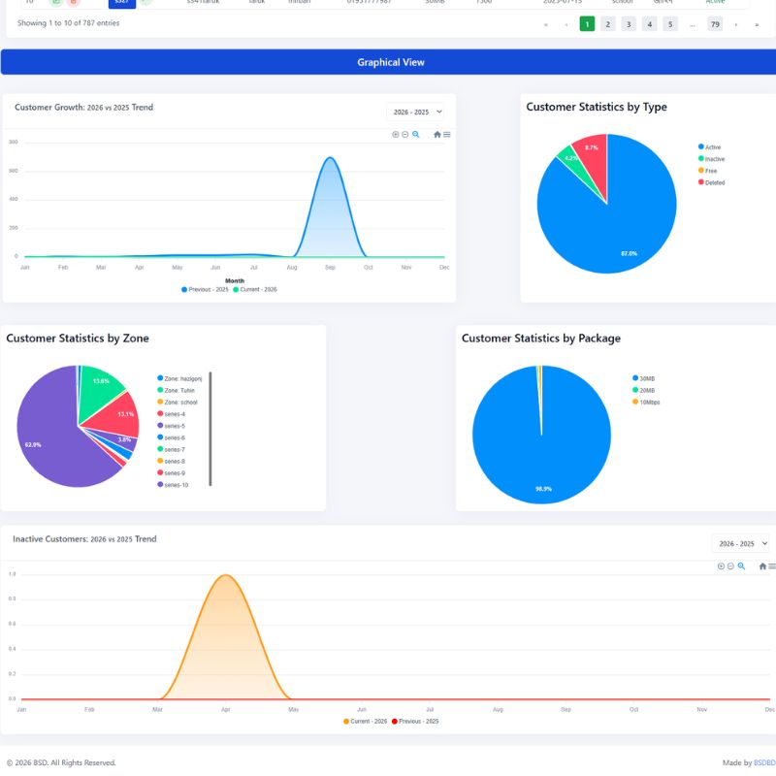The image size is (776, 776).
Task: Select pagination page 1
Action: 587,24
